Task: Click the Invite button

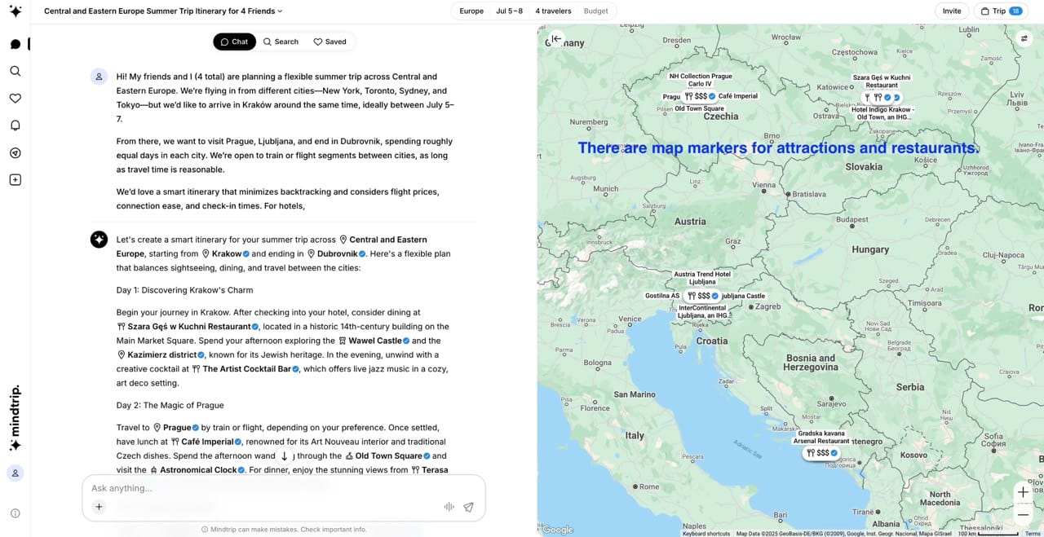Action: pyautogui.click(x=952, y=11)
